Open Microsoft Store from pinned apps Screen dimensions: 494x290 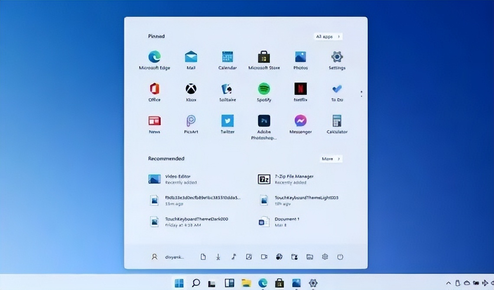(264, 58)
